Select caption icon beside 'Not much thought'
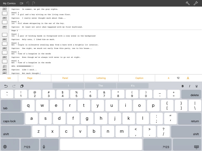 pos(5,73)
